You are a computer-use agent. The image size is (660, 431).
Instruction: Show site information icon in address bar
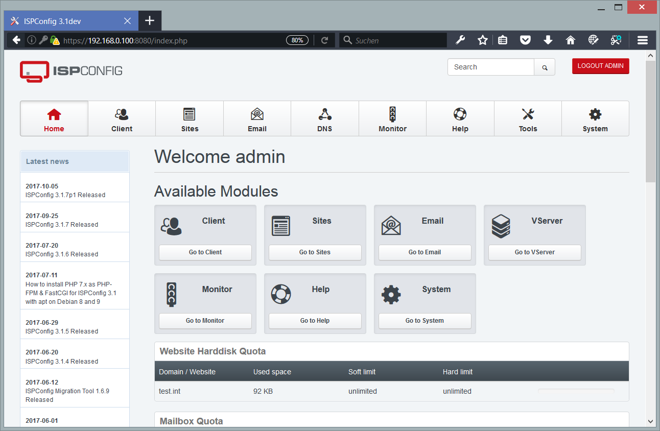click(x=32, y=40)
